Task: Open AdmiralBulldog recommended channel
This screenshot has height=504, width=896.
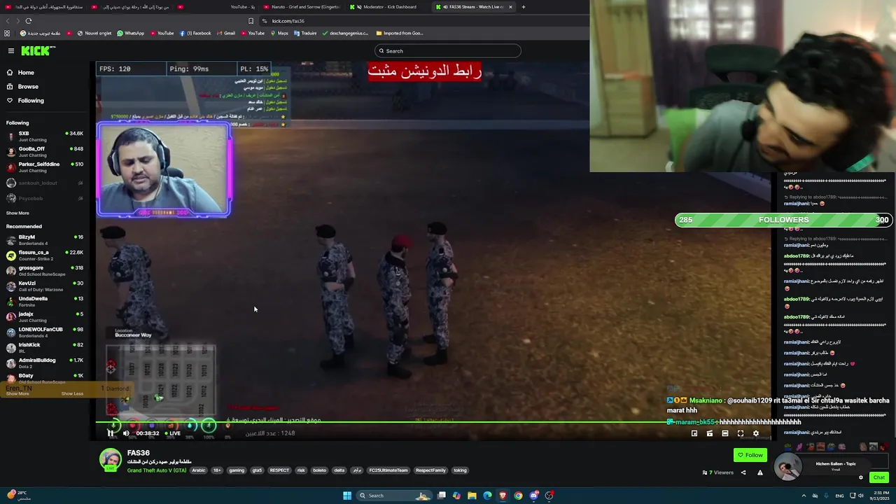Action: (45, 363)
